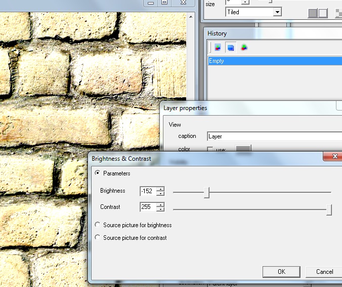Image resolution: width=342 pixels, height=287 pixels.
Task: Choose Source picture for brightness option
Action: click(98, 225)
